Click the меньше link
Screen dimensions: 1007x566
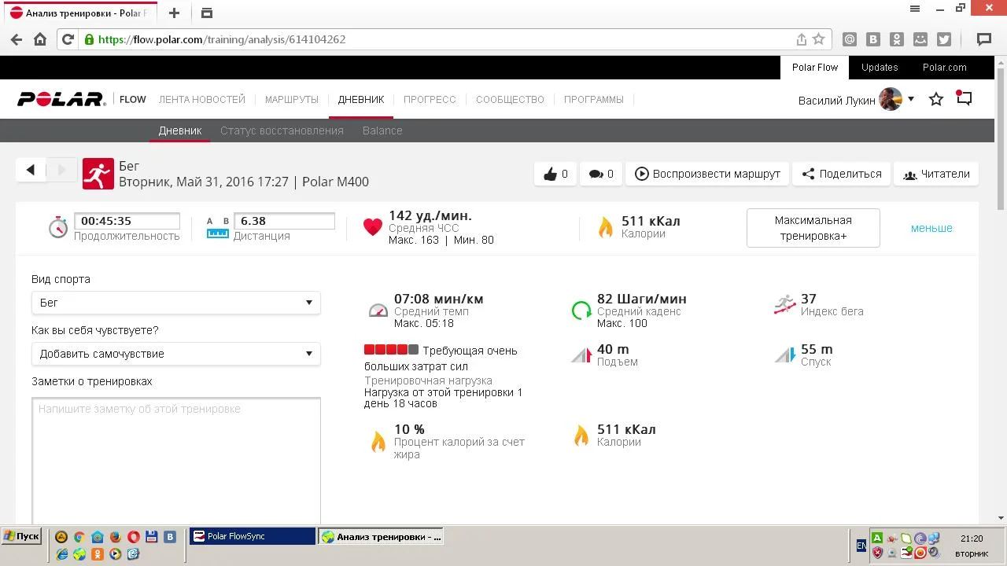[931, 228]
